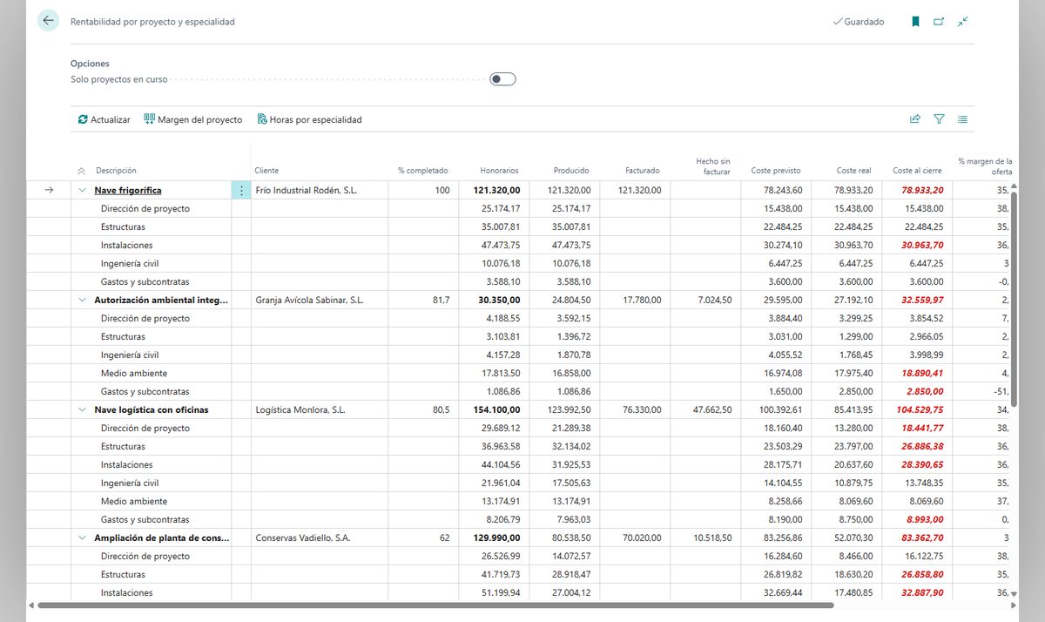The height and width of the screenshot is (622, 1045).
Task: Collapse Ampliación de planta de cons... row
Action: [x=82, y=537]
